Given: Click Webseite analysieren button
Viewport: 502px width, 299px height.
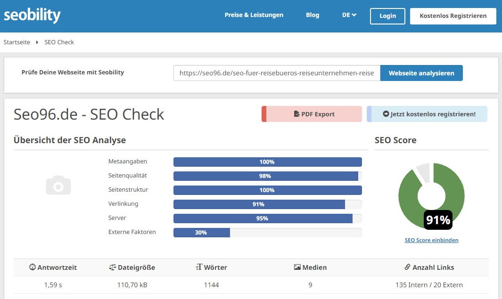Looking at the screenshot, I should 421,73.
